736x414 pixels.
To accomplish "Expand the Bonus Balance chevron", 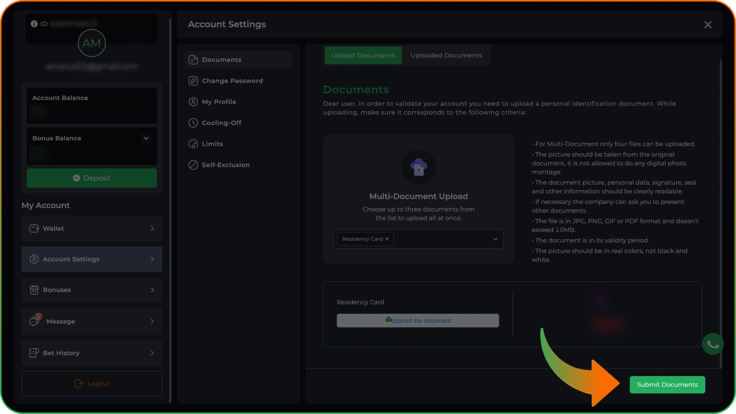I will coord(146,138).
